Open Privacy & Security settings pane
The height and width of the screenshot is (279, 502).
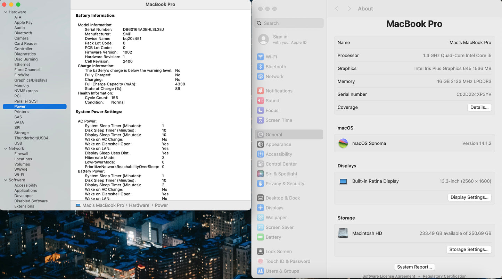point(285,184)
